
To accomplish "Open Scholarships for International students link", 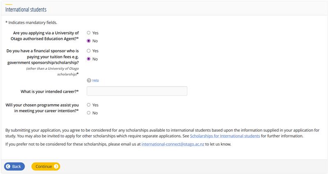I will pos(225,136).
